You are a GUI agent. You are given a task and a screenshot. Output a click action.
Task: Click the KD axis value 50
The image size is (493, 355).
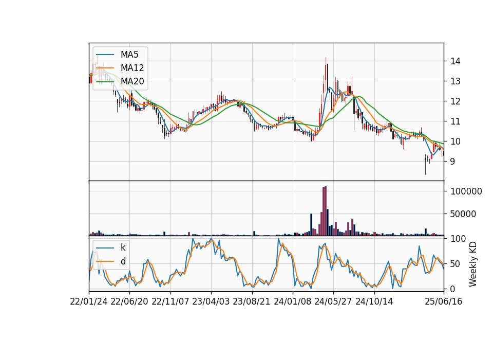click(456, 264)
